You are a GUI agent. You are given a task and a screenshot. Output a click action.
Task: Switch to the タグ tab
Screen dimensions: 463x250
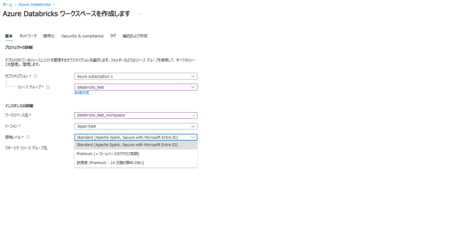(113, 36)
